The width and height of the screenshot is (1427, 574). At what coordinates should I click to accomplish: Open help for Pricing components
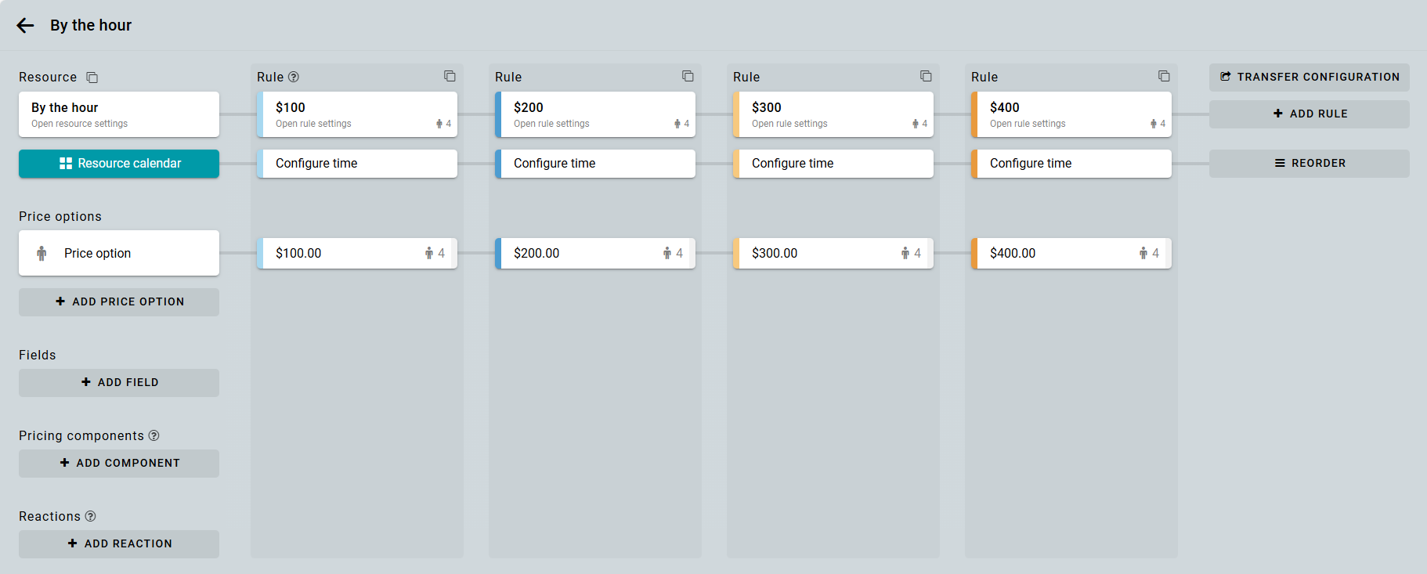tap(154, 435)
